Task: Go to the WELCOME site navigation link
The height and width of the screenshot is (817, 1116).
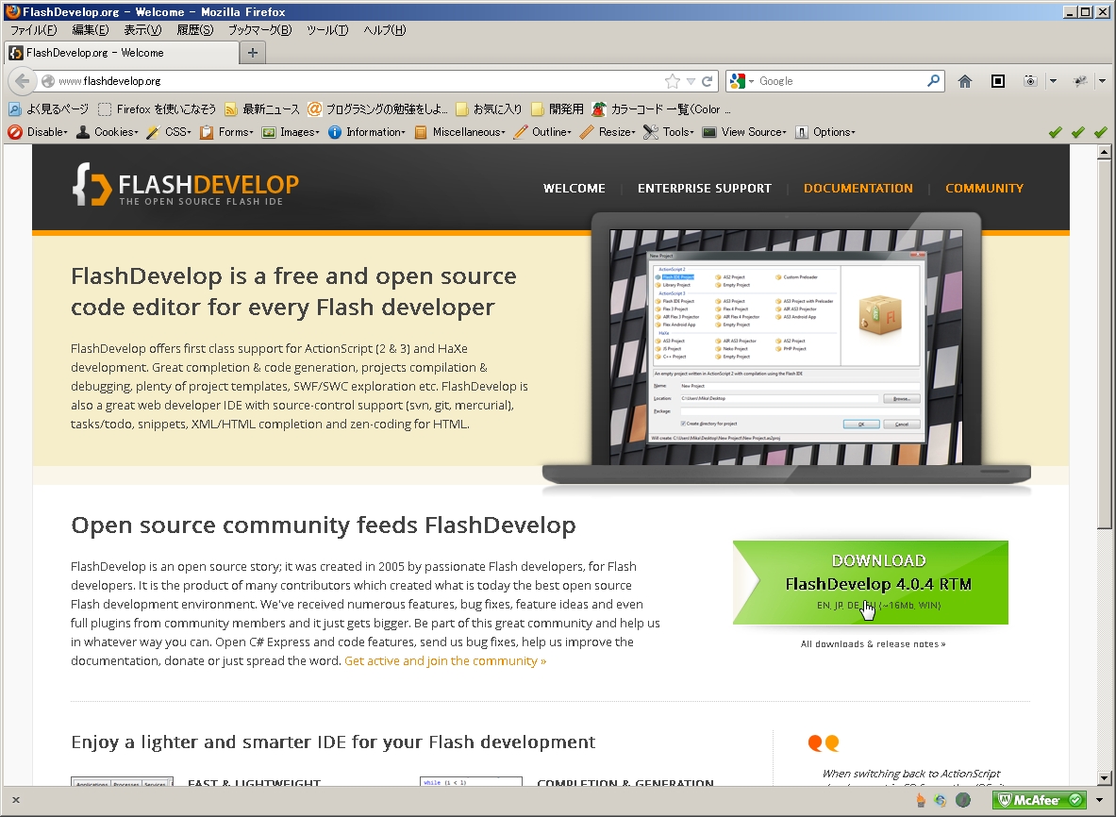Action: [x=575, y=188]
